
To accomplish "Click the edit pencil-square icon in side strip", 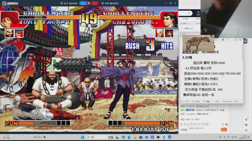I will 246,130.
